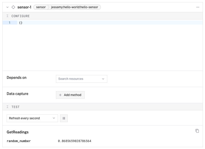The height and width of the screenshot is (149, 205).
Task: Click the TEST section header label
Action: coord(15,107)
